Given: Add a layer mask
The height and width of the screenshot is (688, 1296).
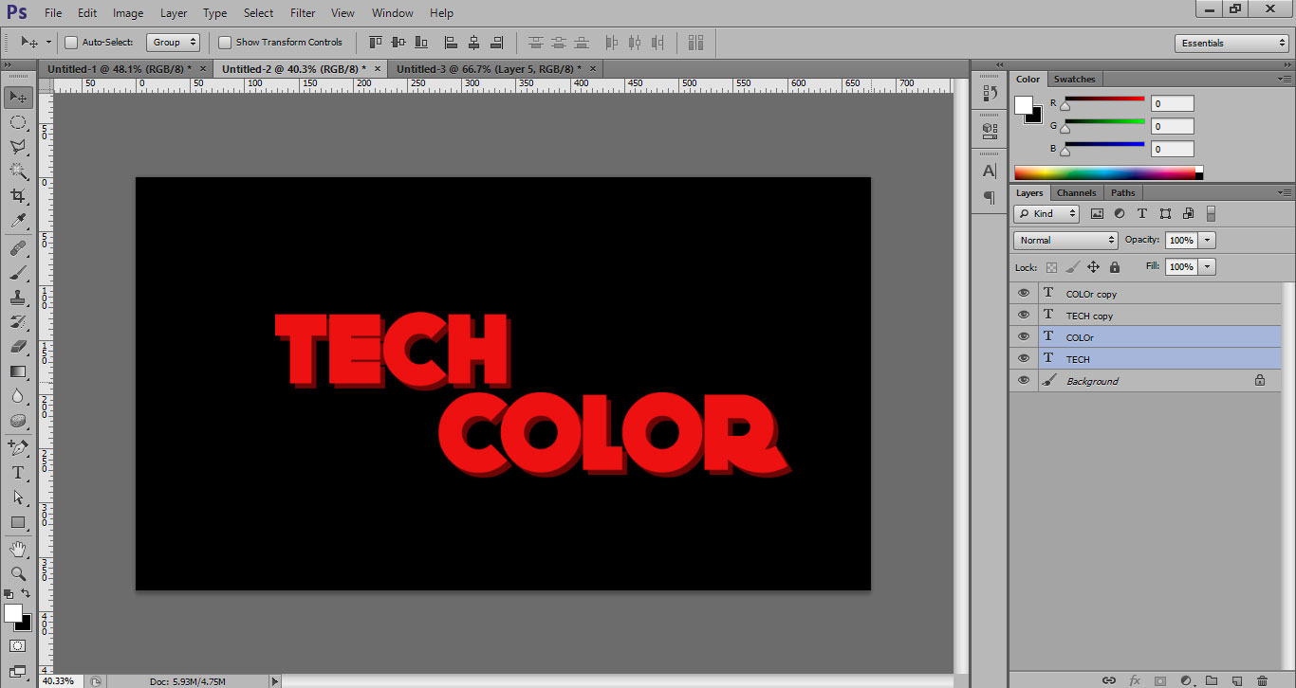Looking at the screenshot, I should [x=1162, y=680].
